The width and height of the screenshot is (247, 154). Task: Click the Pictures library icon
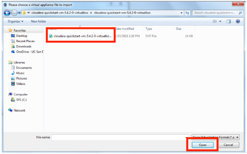[13, 79]
